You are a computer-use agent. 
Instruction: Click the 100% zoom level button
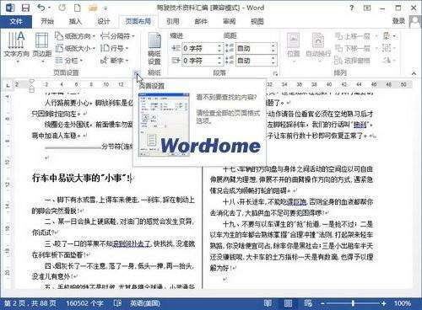pyautogui.click(x=403, y=303)
